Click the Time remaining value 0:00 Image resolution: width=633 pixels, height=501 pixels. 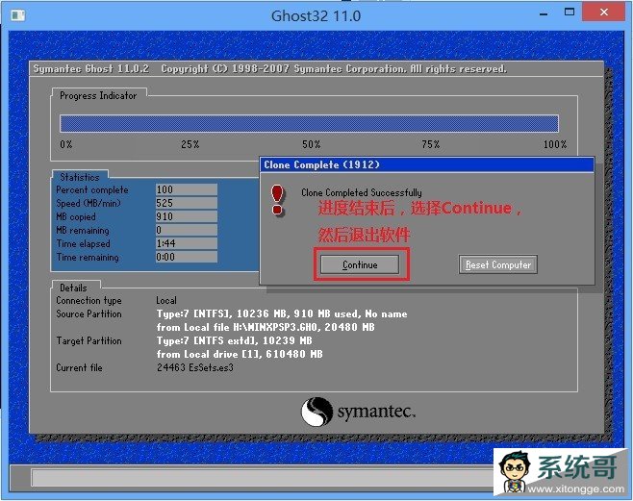(x=187, y=257)
